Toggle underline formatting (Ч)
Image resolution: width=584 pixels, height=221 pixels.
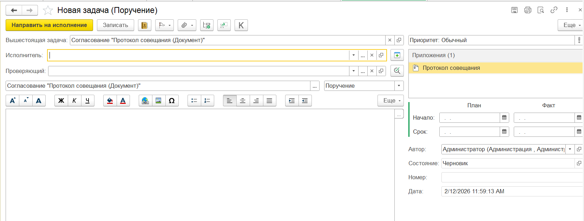click(x=87, y=101)
